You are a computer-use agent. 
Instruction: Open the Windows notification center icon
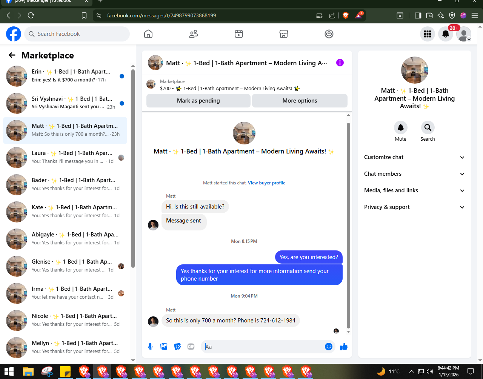point(470,371)
